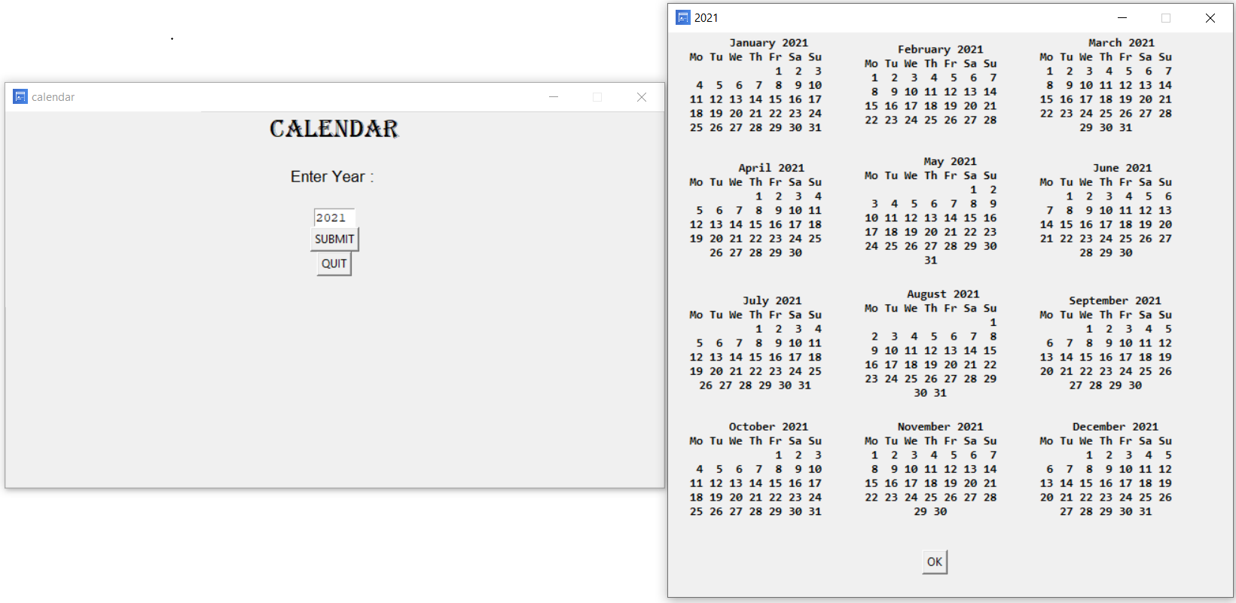Click the 'Enter Year :' label
This screenshot has height=603, width=1236.
pyautogui.click(x=332, y=177)
